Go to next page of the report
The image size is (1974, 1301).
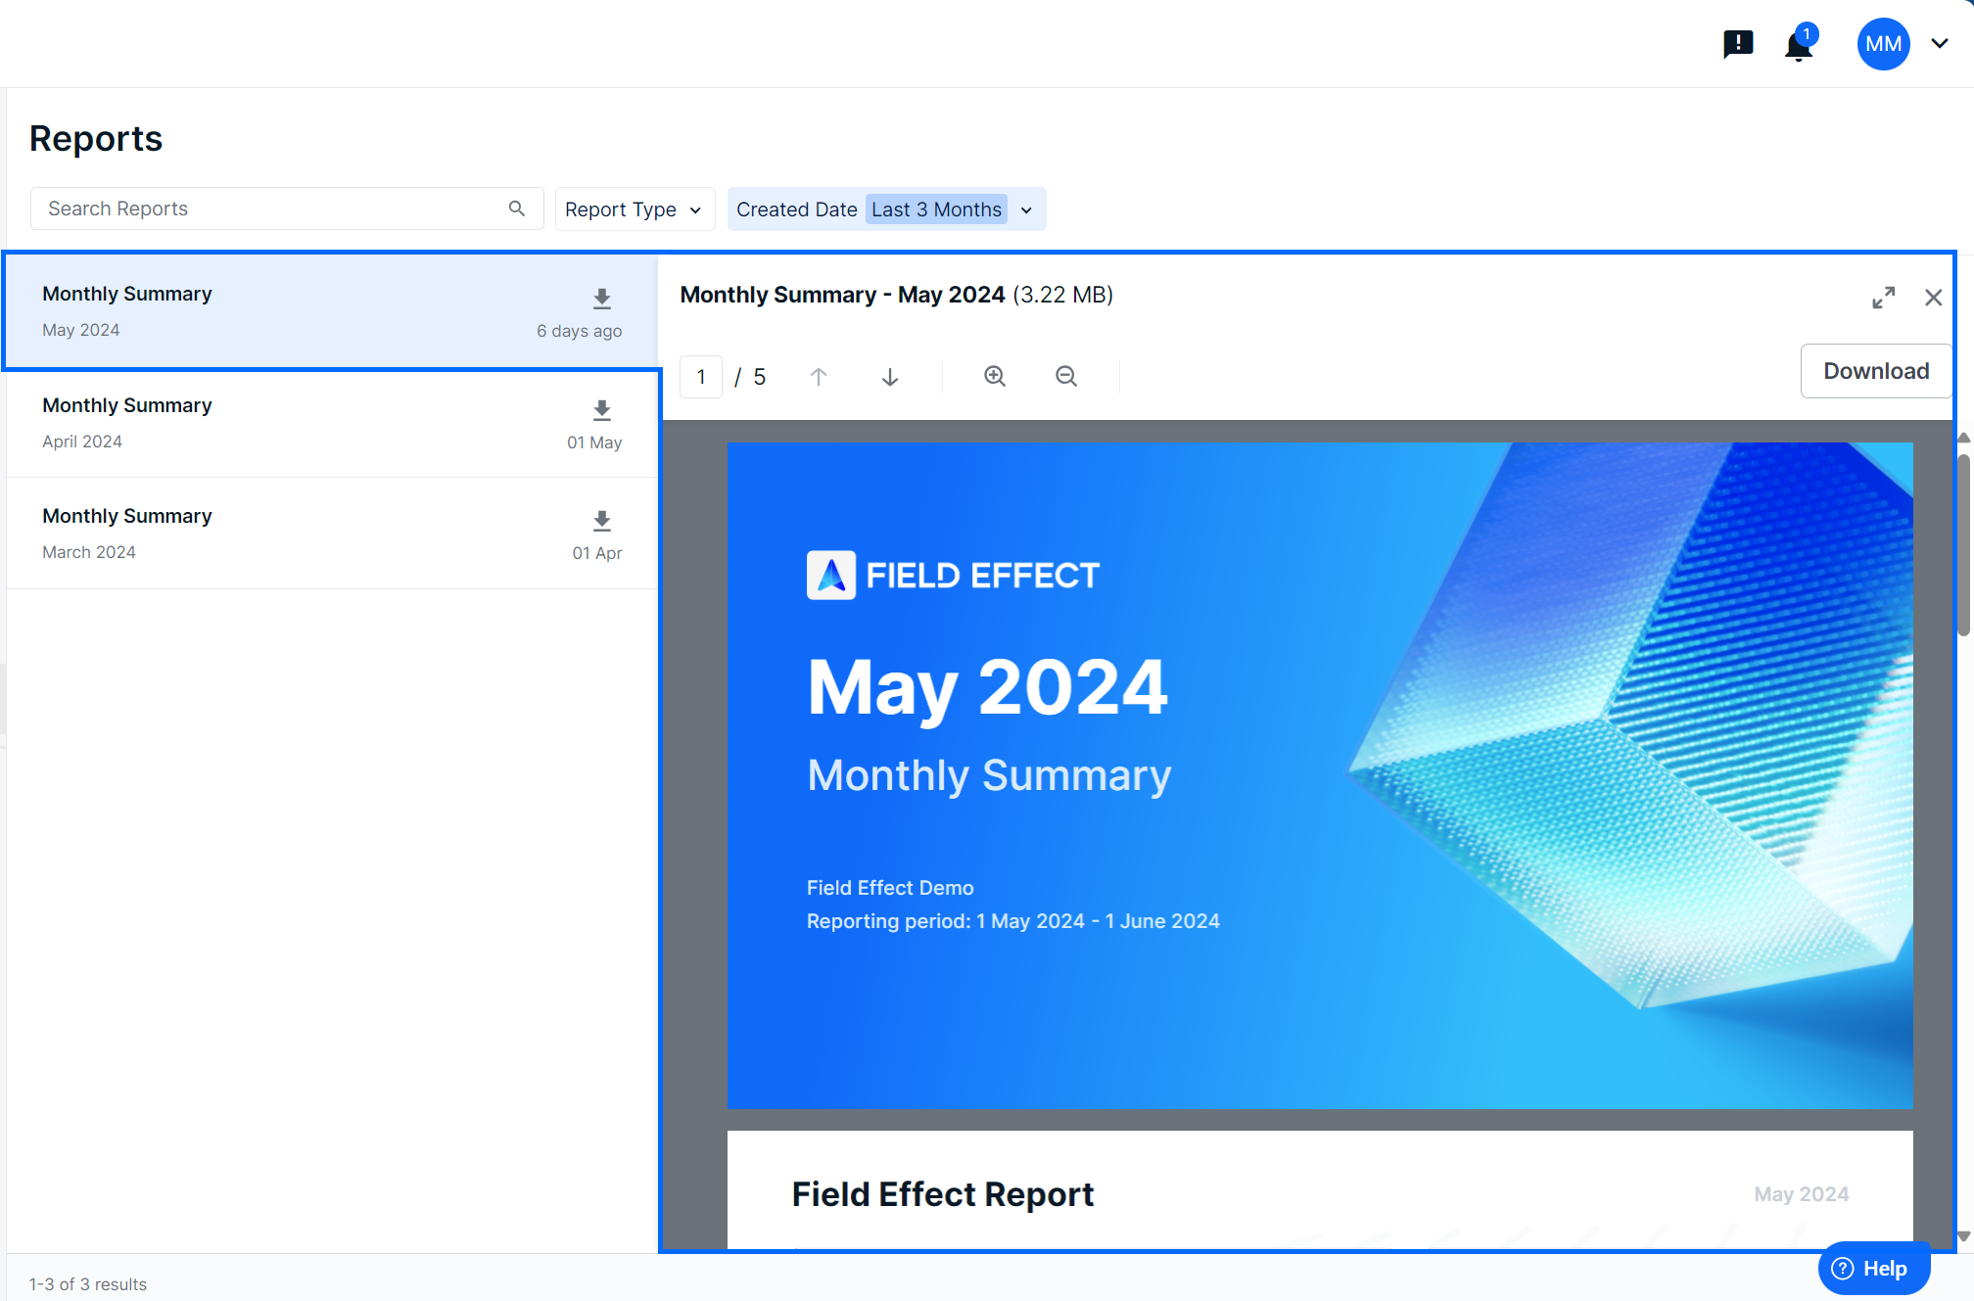[x=890, y=377]
